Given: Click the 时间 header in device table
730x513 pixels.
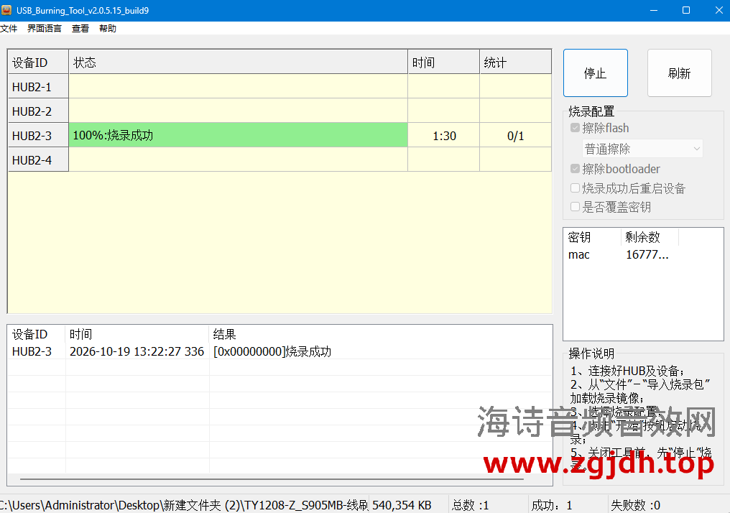Looking at the screenshot, I should tap(444, 62).
